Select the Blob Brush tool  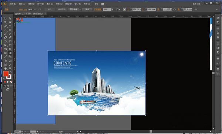click(x=6, y=37)
